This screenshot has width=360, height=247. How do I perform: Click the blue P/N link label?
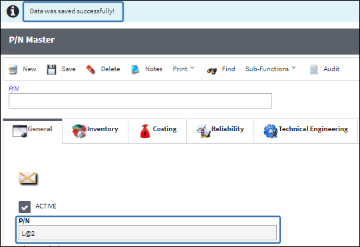pyautogui.click(x=13, y=89)
